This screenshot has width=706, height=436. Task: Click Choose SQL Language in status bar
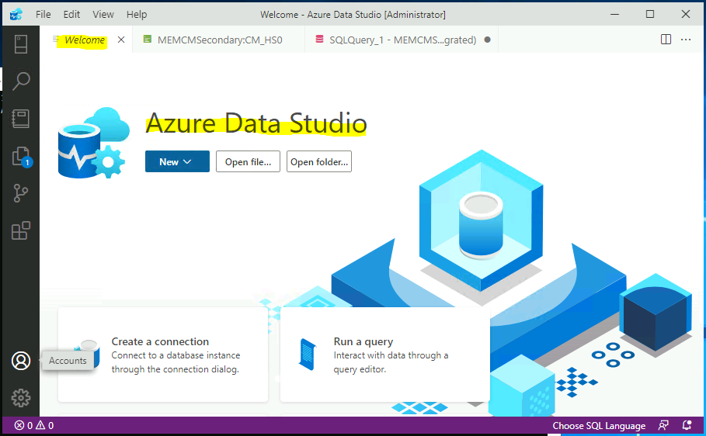(x=599, y=426)
